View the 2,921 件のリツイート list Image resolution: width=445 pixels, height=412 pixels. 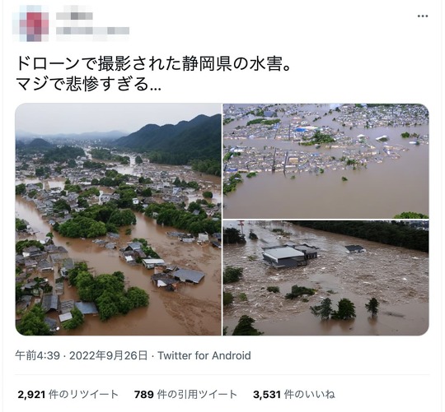(x=68, y=394)
